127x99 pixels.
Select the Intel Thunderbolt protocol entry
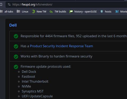pyautogui.click(x=35, y=82)
